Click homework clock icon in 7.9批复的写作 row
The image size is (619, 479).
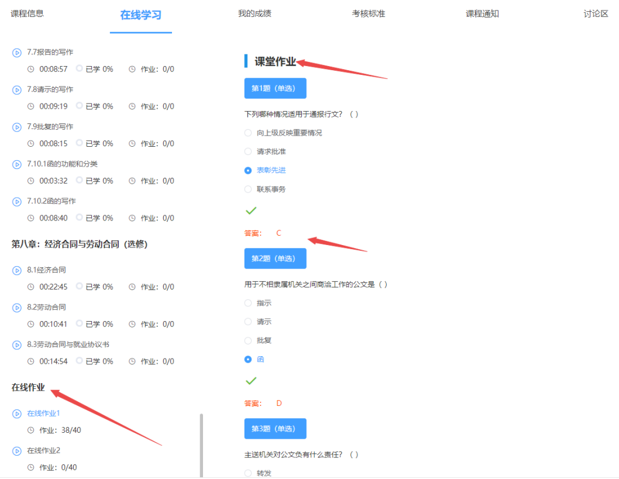132,144
